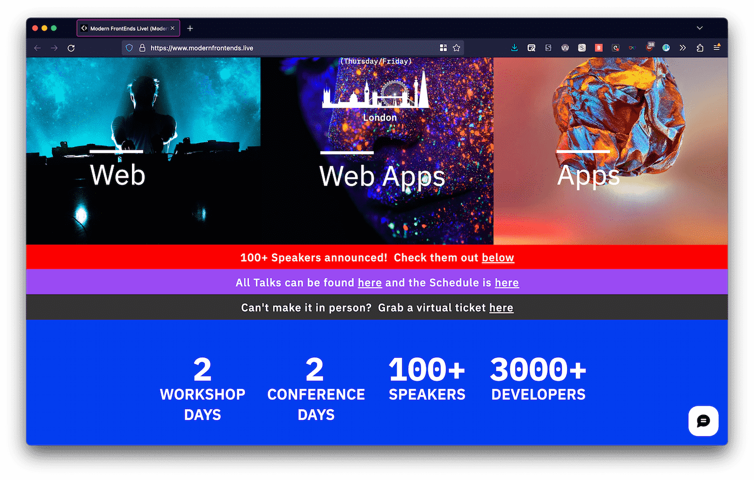The image size is (754, 480).
Task: Toggle the bookmark star for this page
Action: [x=456, y=47]
